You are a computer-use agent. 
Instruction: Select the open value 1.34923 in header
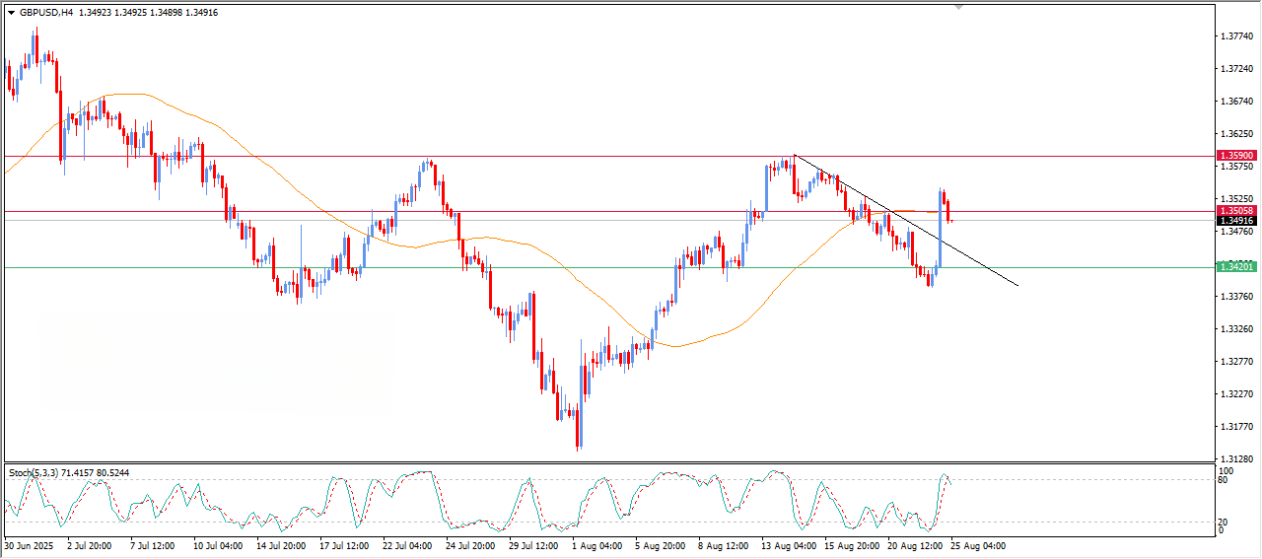96,14
